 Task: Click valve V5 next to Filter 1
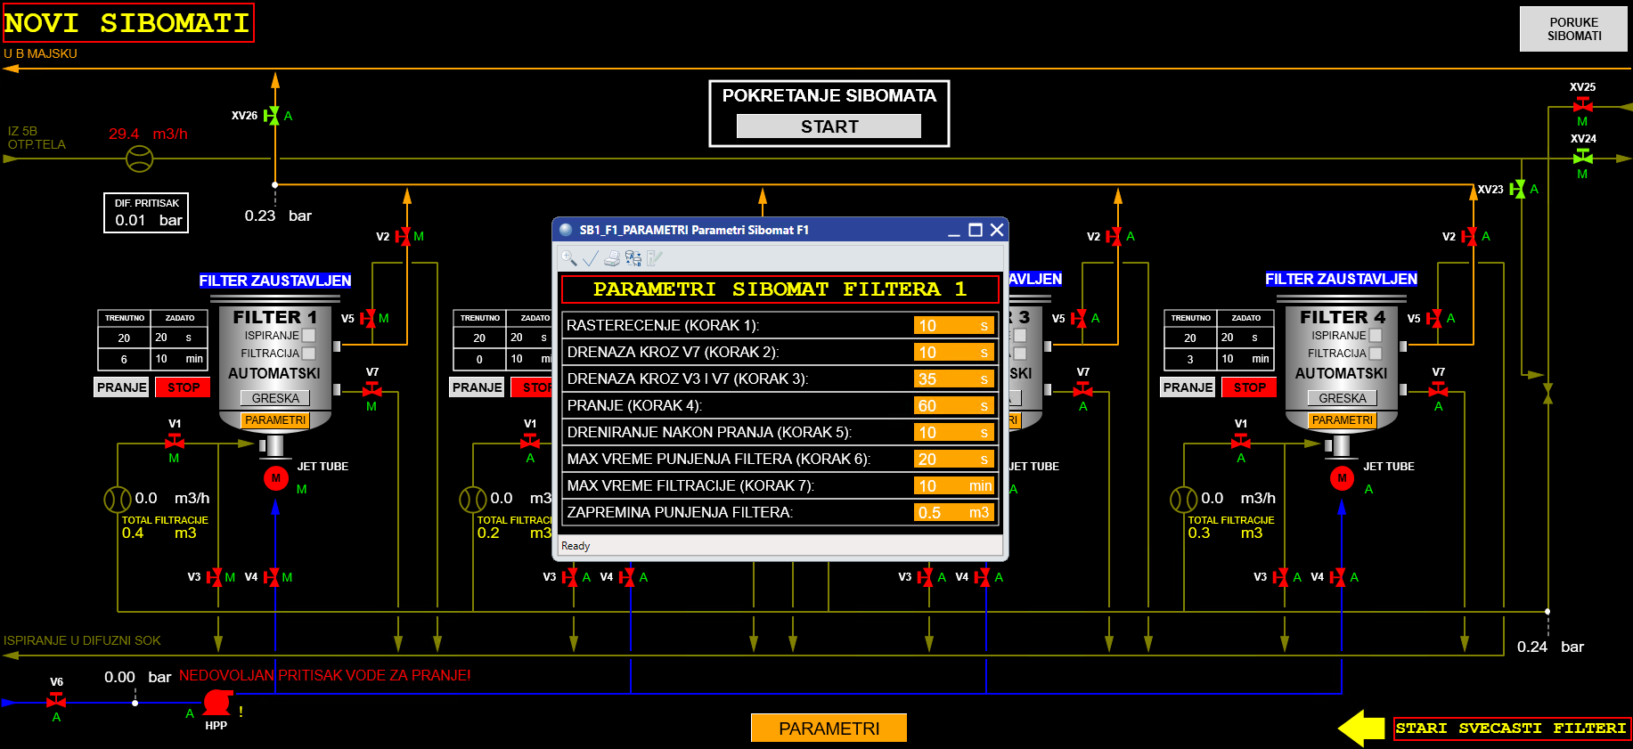pos(367,318)
